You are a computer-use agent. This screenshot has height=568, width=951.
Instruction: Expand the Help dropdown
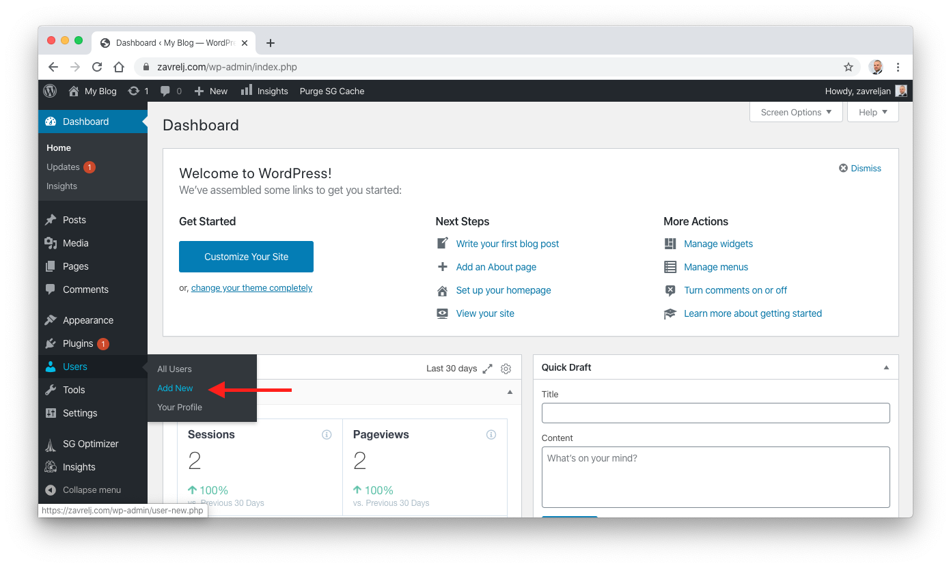point(873,112)
